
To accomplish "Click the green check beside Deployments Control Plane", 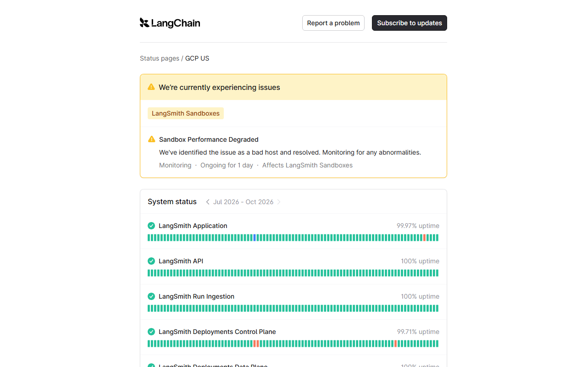I will click(x=151, y=332).
